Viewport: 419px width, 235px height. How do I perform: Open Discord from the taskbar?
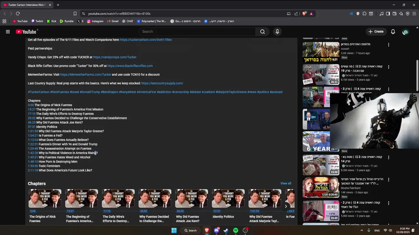click(x=216, y=230)
